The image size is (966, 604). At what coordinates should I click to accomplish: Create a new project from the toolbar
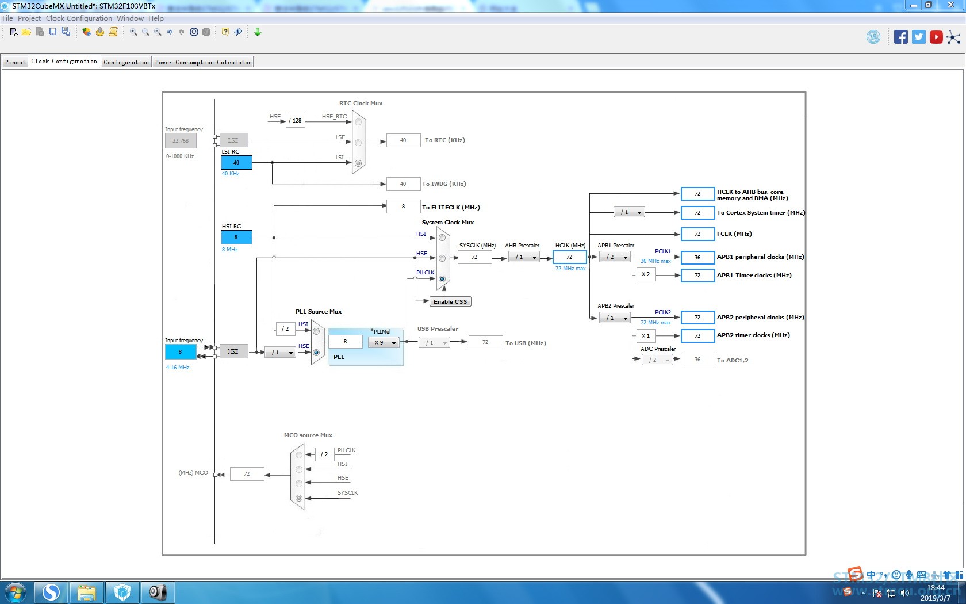tap(14, 32)
